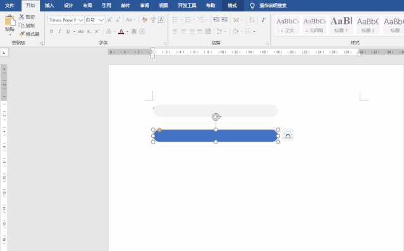404x251 pixels.
Task: Switch to the 格式 Format tab
Action: pos(232,6)
